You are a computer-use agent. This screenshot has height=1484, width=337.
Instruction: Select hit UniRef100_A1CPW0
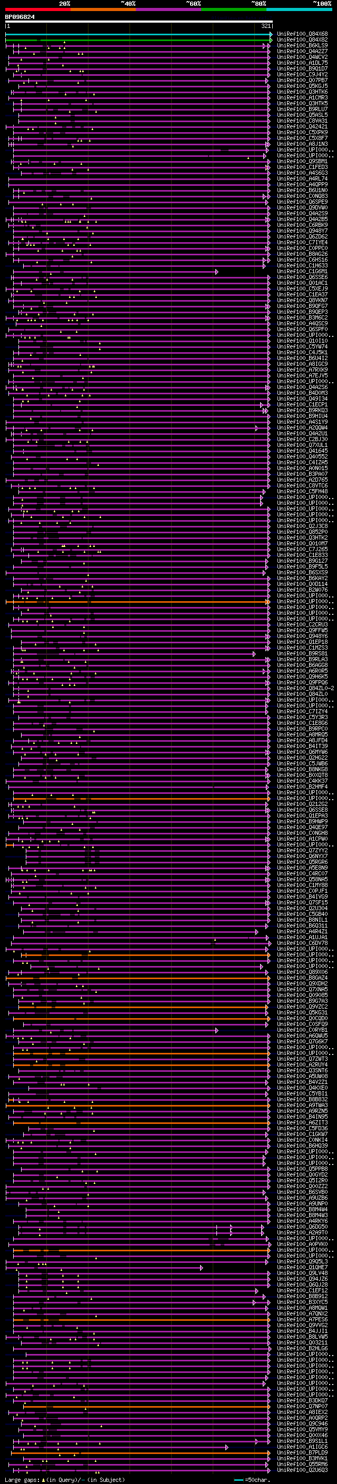tap(302, 838)
